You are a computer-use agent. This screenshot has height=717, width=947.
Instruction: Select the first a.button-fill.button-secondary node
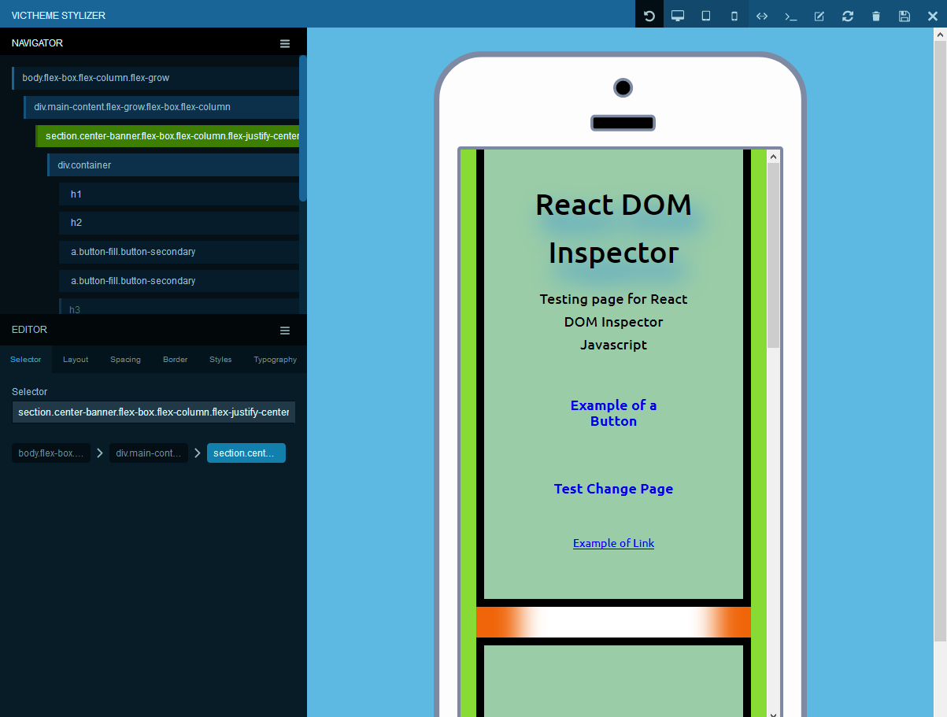tap(179, 252)
